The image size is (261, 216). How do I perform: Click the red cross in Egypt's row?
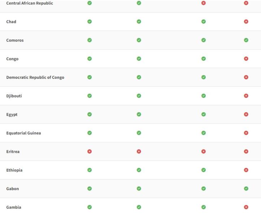pyautogui.click(x=246, y=114)
